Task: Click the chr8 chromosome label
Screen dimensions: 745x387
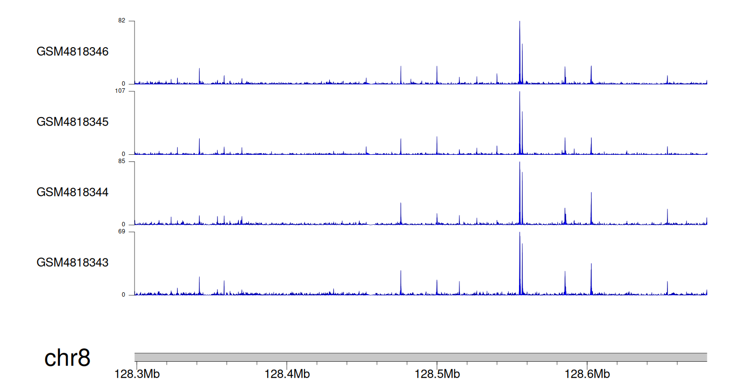Action: pos(67,358)
